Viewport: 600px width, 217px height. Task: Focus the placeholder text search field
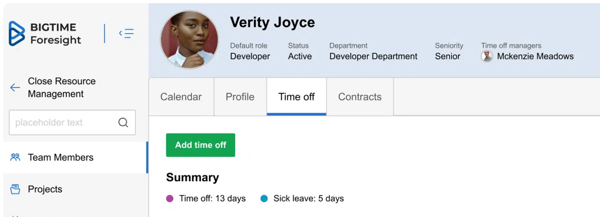pyautogui.click(x=72, y=122)
